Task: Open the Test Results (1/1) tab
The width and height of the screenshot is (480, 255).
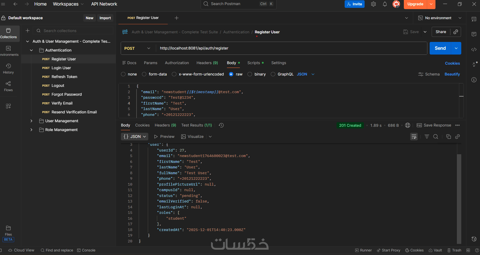Action: coord(197,125)
